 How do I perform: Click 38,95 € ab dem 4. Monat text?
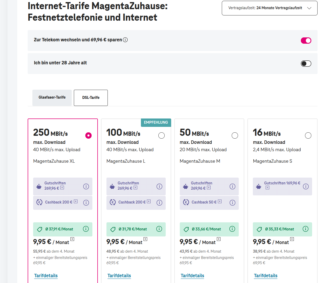pyautogui.click(x=273, y=251)
